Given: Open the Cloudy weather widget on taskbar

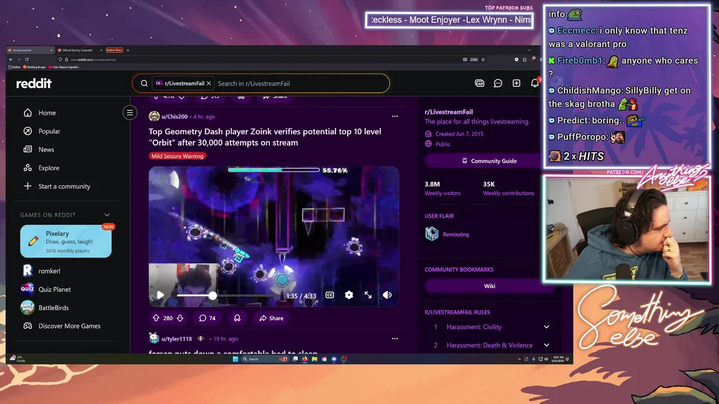Looking at the screenshot, I should [17, 359].
